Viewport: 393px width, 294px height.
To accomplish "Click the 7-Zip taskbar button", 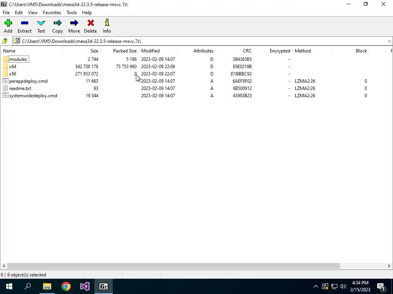I will [x=104, y=286].
